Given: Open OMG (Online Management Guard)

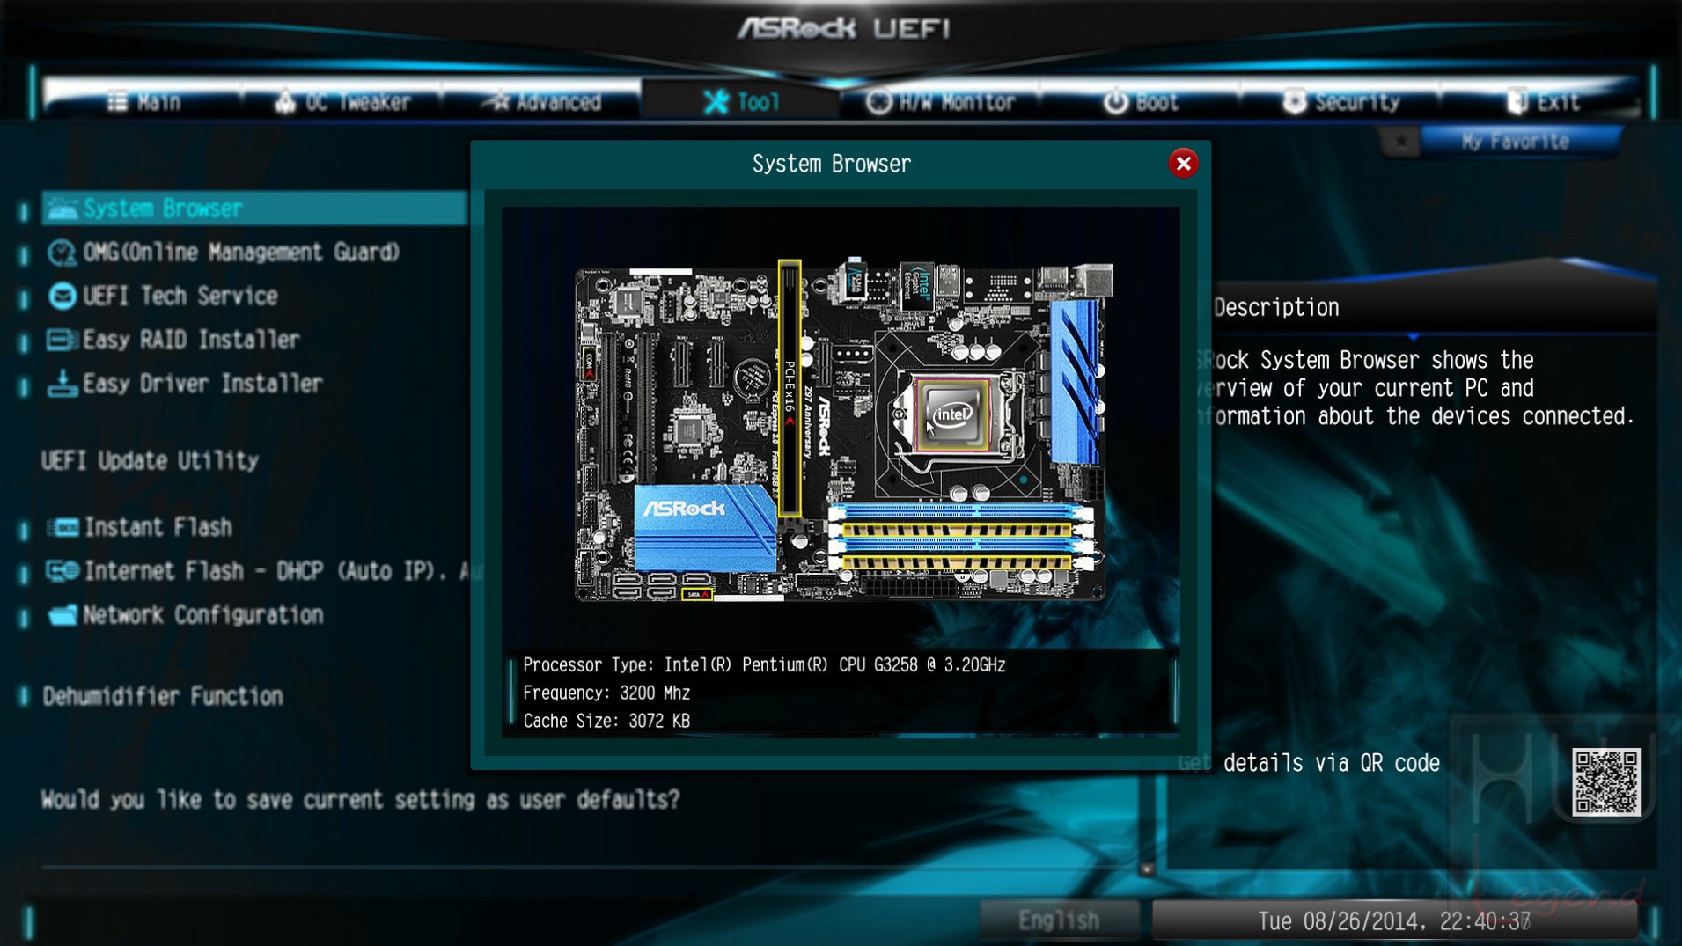Looking at the screenshot, I should [x=241, y=253].
